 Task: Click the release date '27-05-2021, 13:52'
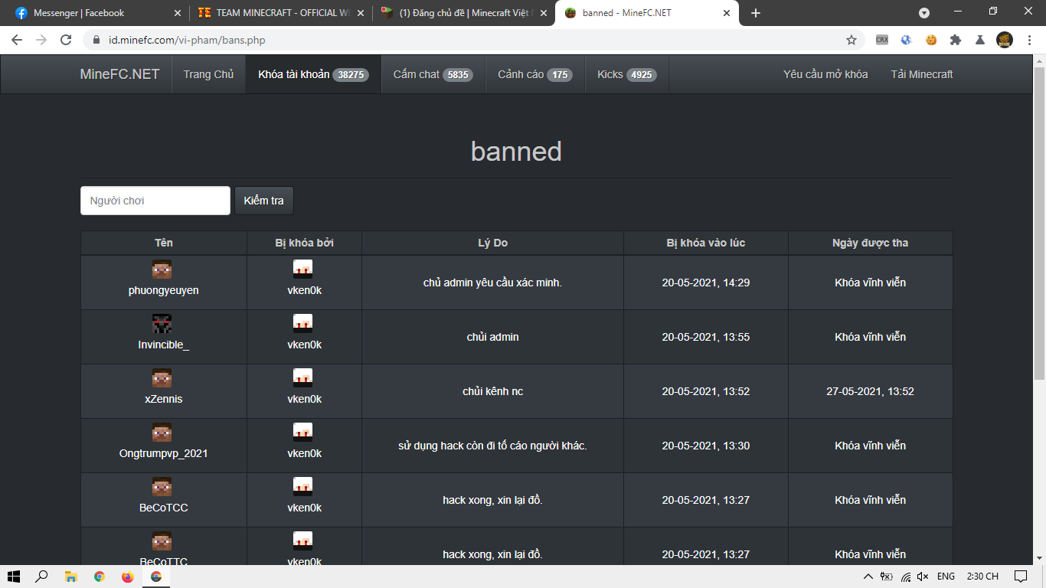(870, 391)
